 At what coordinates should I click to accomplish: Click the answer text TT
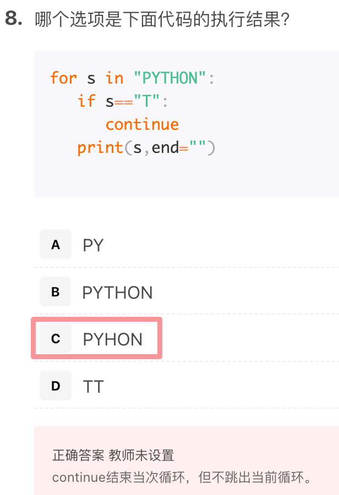(x=93, y=387)
